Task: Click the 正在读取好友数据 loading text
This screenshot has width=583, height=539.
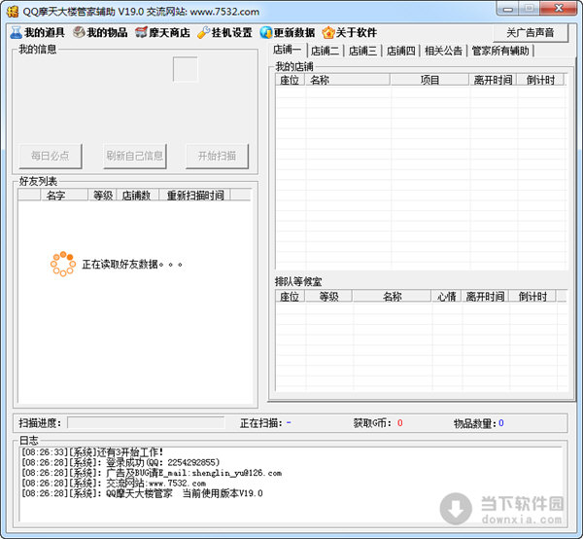Action: [131, 265]
